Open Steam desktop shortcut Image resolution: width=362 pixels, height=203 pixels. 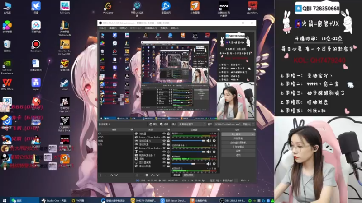[x=65, y=84]
